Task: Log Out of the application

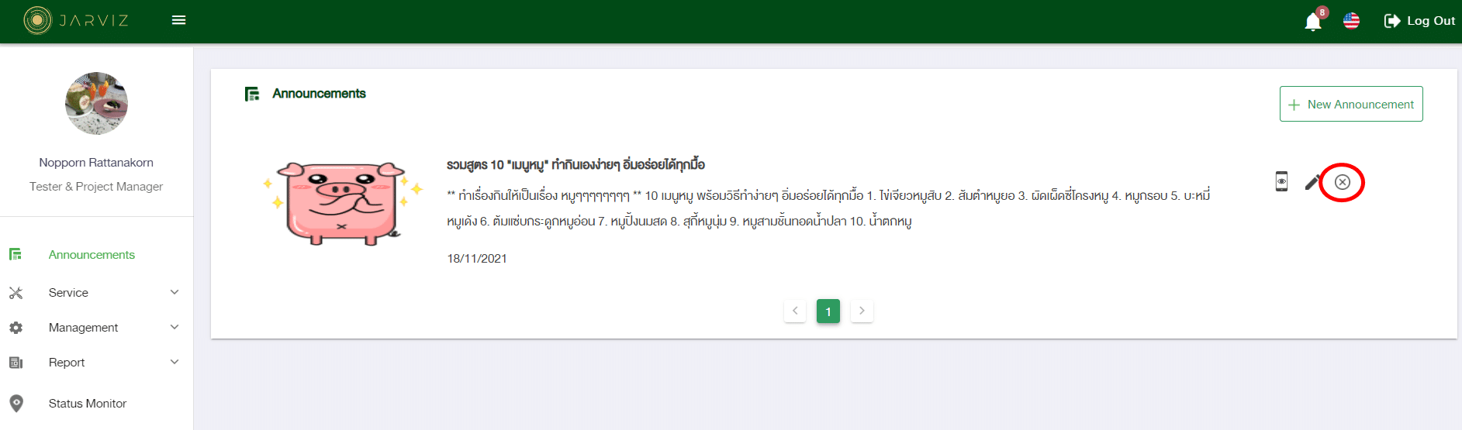Action: point(1419,21)
